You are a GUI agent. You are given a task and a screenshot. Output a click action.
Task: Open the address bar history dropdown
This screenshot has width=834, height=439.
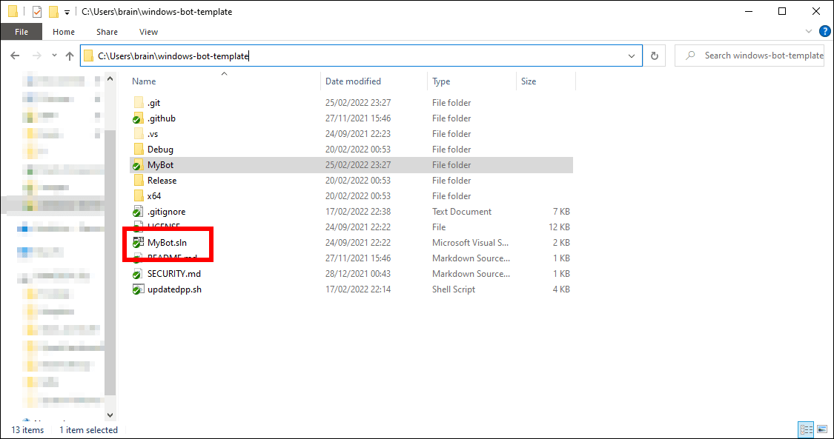click(632, 56)
